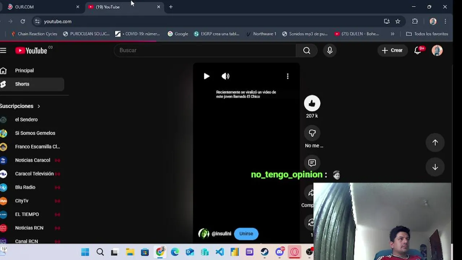Open the Windows Start menu
The height and width of the screenshot is (260, 462).
click(85, 252)
